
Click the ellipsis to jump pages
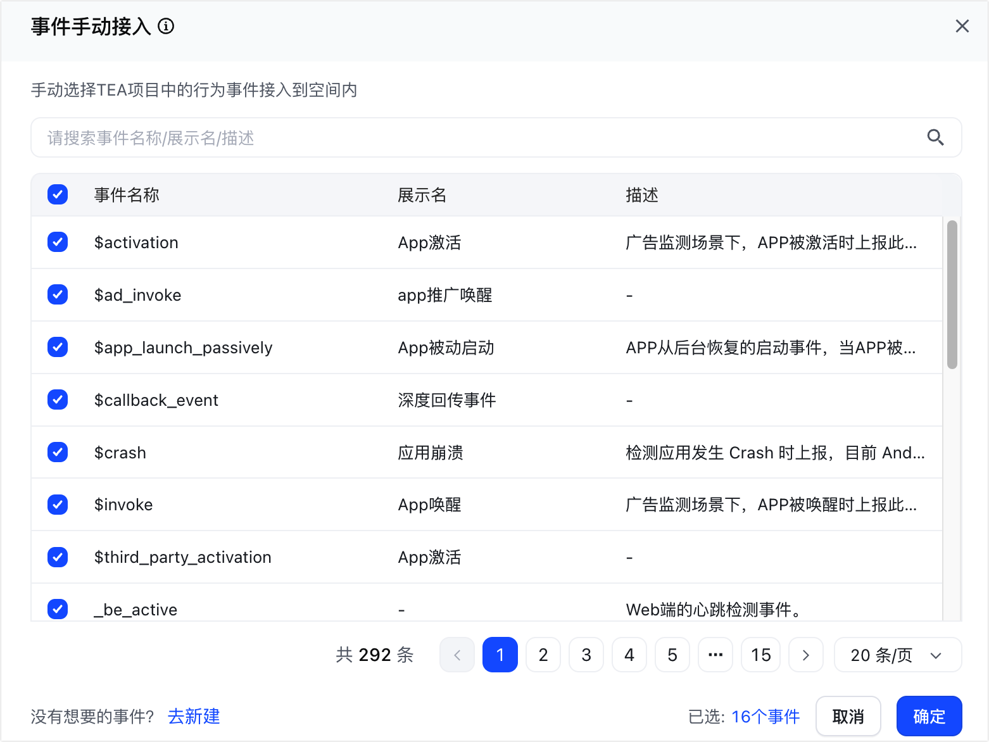pos(715,655)
